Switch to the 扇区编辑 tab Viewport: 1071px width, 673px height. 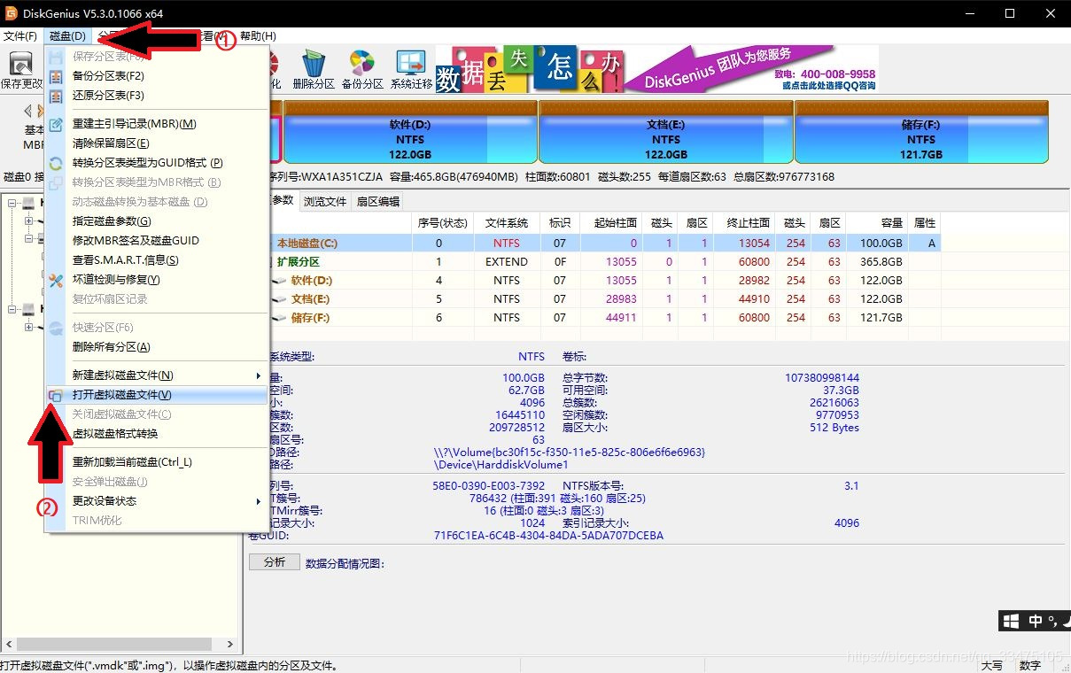click(378, 201)
